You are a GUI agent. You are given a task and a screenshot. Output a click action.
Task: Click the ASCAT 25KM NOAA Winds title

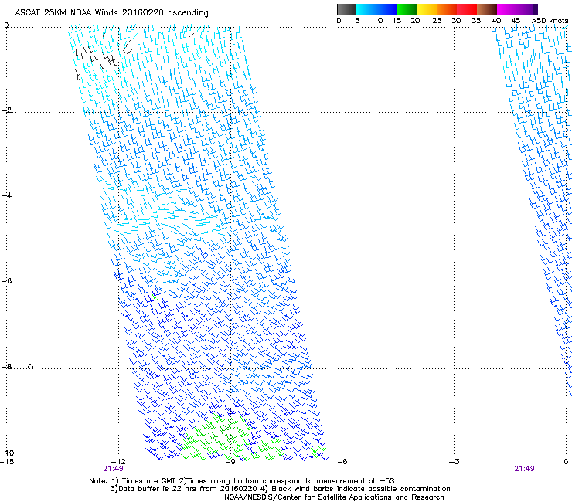[111, 13]
